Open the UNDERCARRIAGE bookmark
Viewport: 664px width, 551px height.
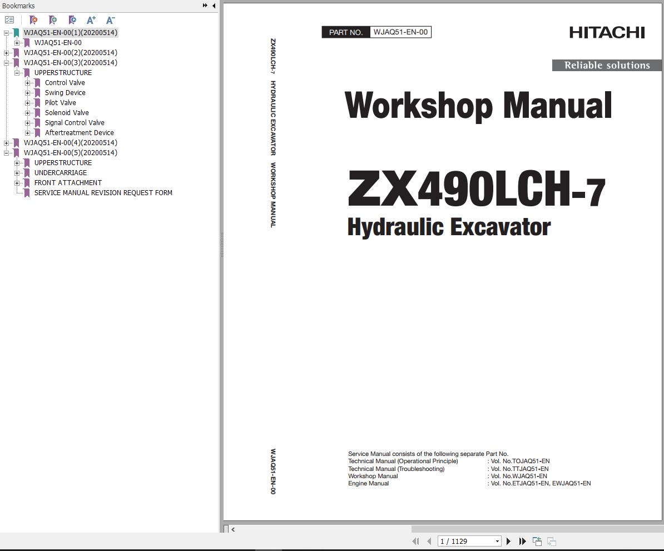(x=61, y=173)
